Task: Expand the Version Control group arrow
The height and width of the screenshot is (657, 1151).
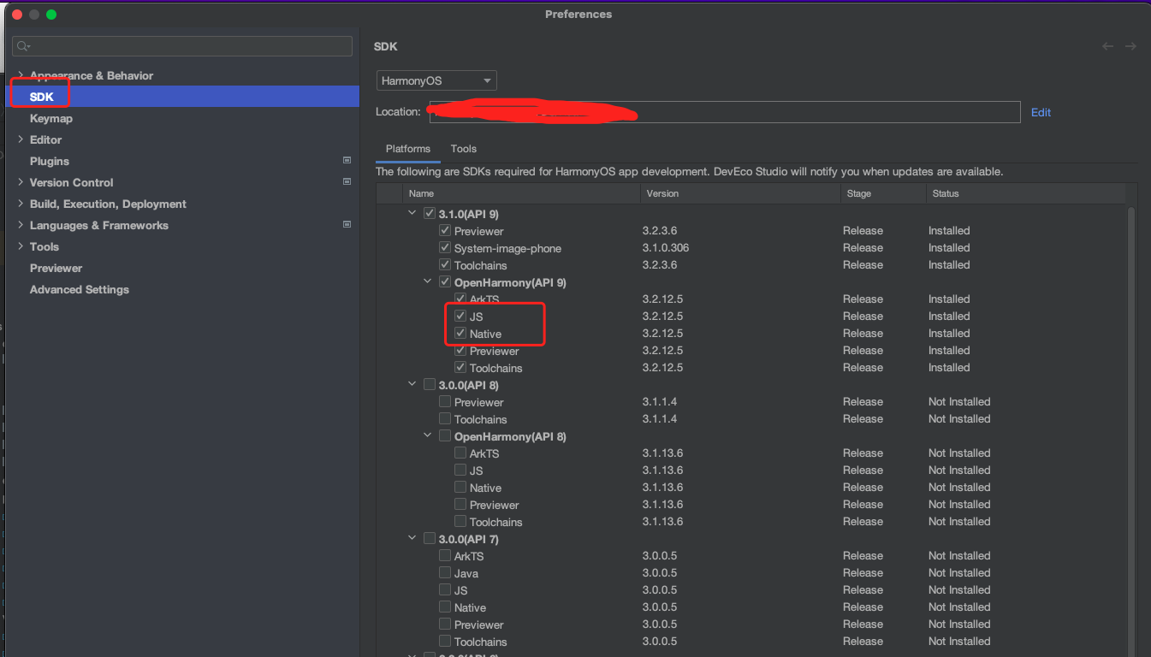Action: point(21,182)
